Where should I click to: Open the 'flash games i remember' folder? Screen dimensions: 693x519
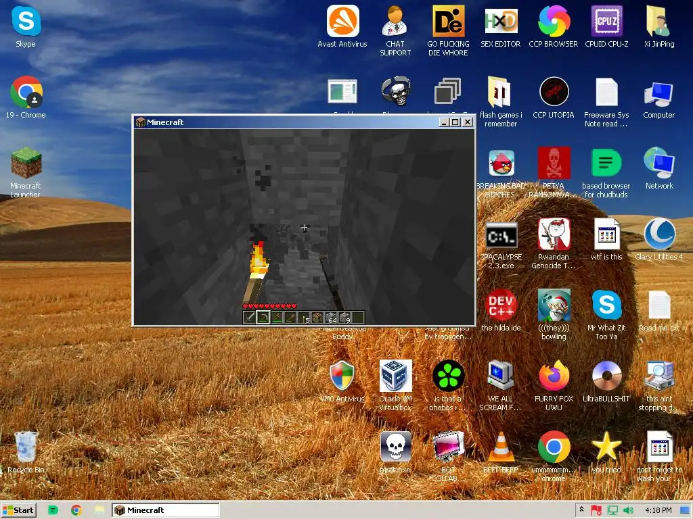[x=500, y=101]
